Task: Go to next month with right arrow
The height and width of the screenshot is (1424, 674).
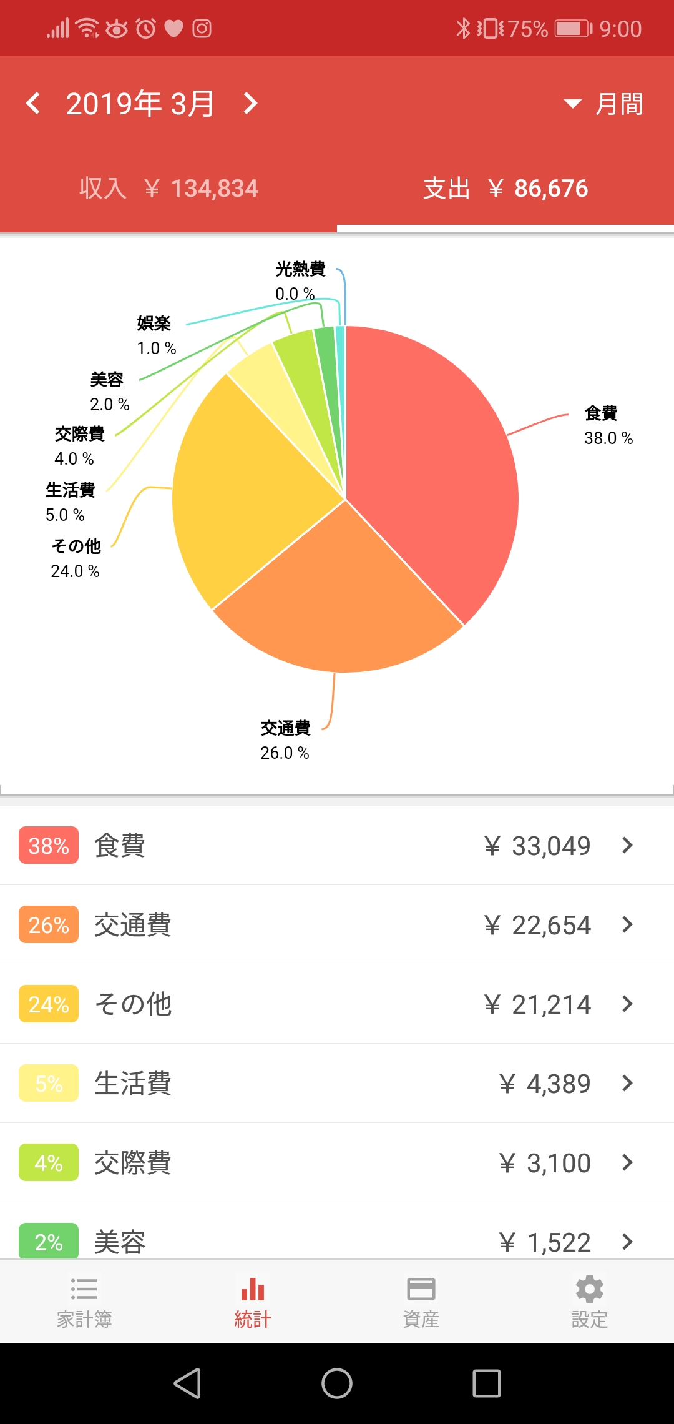Action: [x=250, y=104]
